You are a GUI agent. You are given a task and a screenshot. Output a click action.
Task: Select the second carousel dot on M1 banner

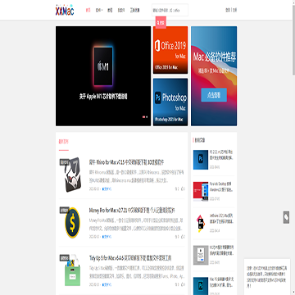[x=147, y=116]
